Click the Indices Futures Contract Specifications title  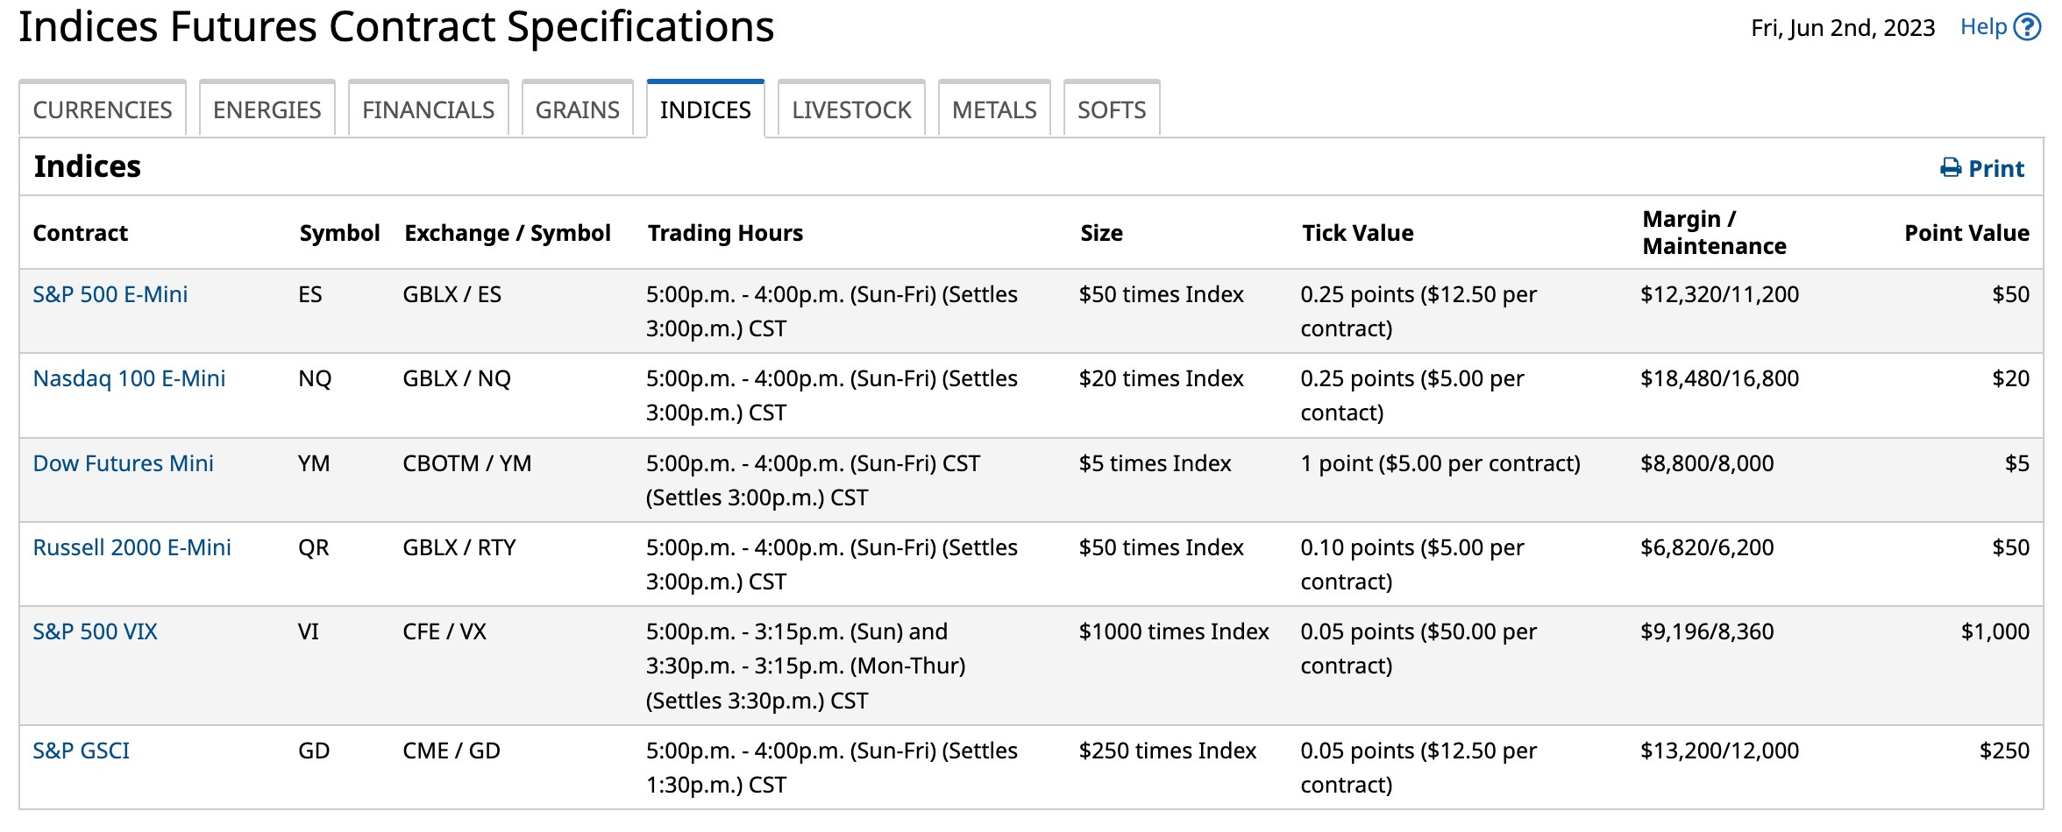point(396,26)
